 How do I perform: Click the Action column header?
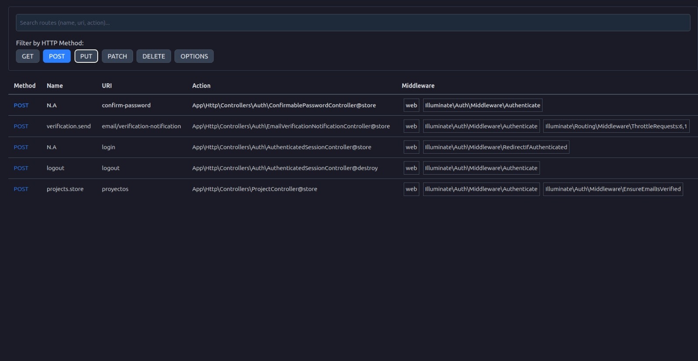201,86
